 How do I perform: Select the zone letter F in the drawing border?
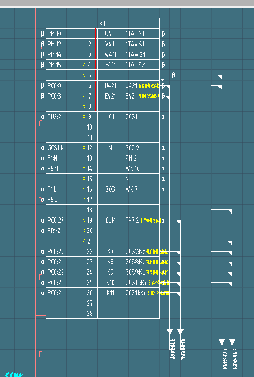click(40, 354)
